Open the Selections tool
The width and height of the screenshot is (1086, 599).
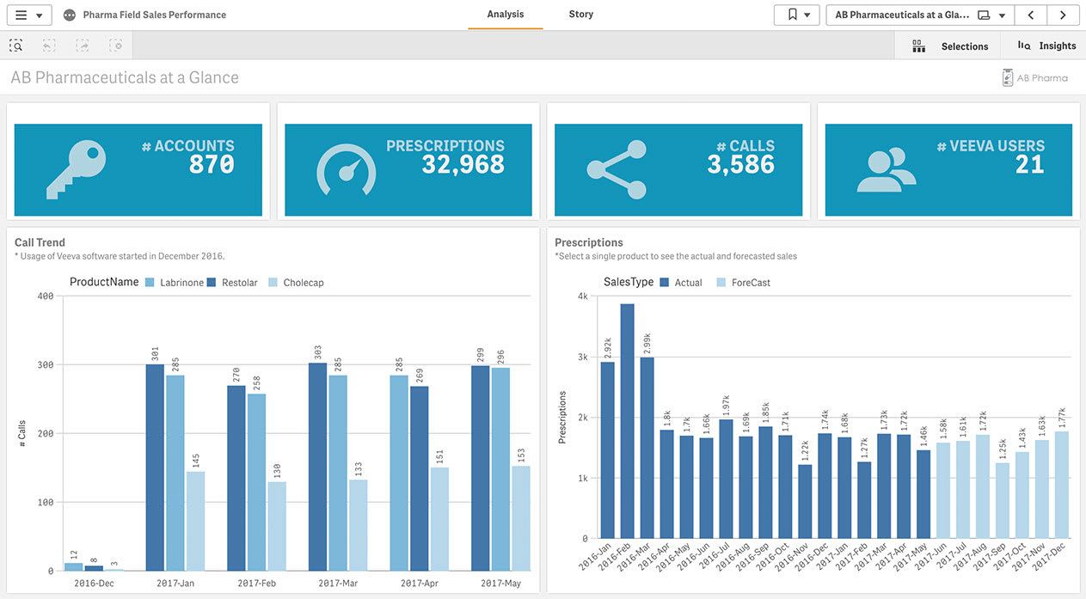tap(950, 46)
